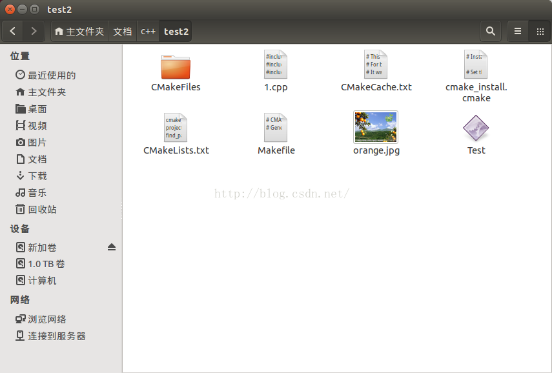
Task: Click the orange.jpg file name
Action: [x=376, y=150]
